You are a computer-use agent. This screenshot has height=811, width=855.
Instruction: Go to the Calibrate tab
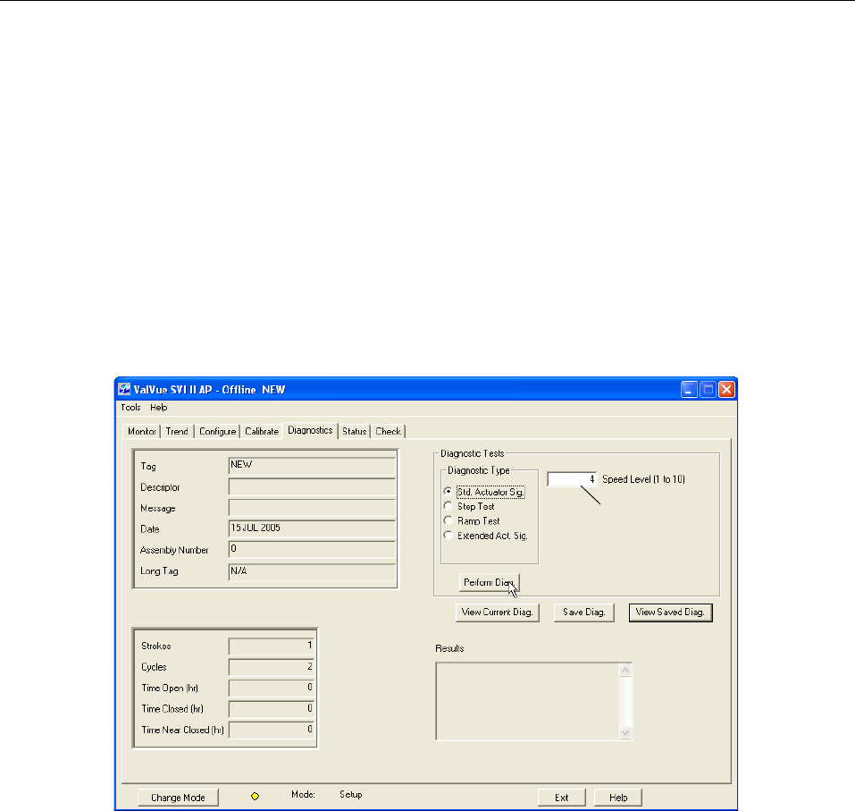tap(262, 431)
